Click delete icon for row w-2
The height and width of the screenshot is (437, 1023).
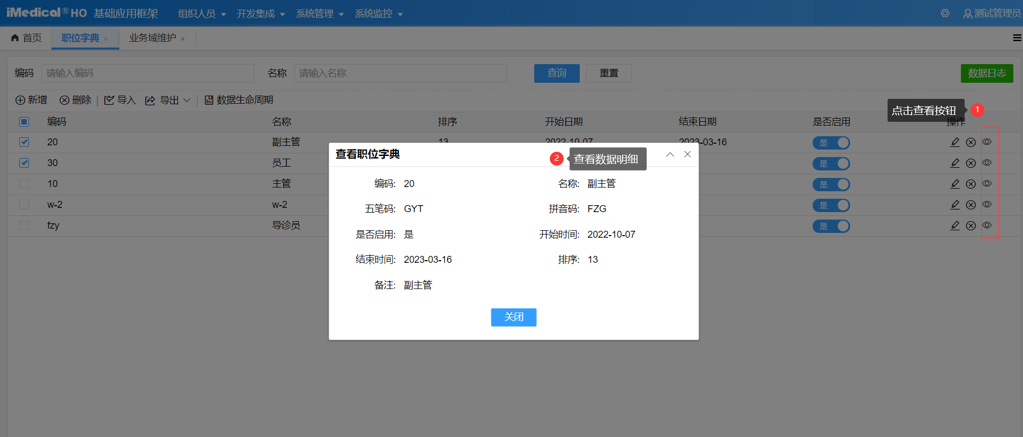click(x=971, y=205)
